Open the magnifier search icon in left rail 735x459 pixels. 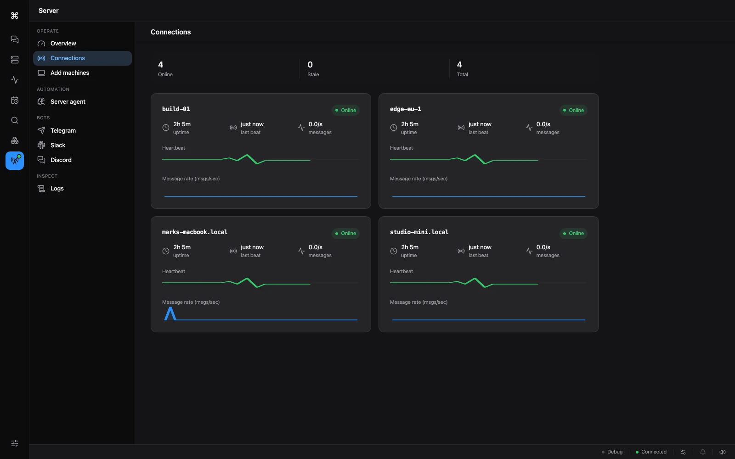coord(15,120)
